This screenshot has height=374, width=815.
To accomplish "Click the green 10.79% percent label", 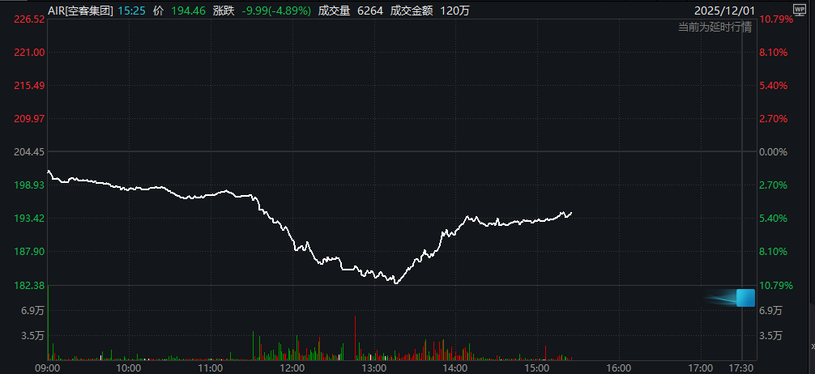I will (x=777, y=285).
